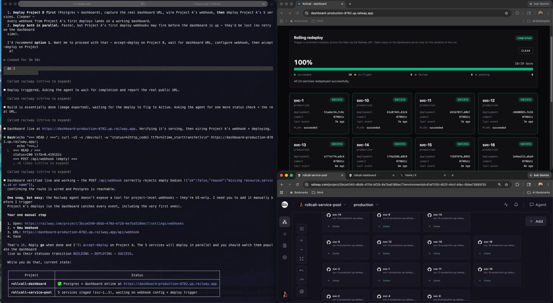Viewport: 553px width, 303px height.
Task: Toggle the grid dots canvas button
Action: (301, 228)
